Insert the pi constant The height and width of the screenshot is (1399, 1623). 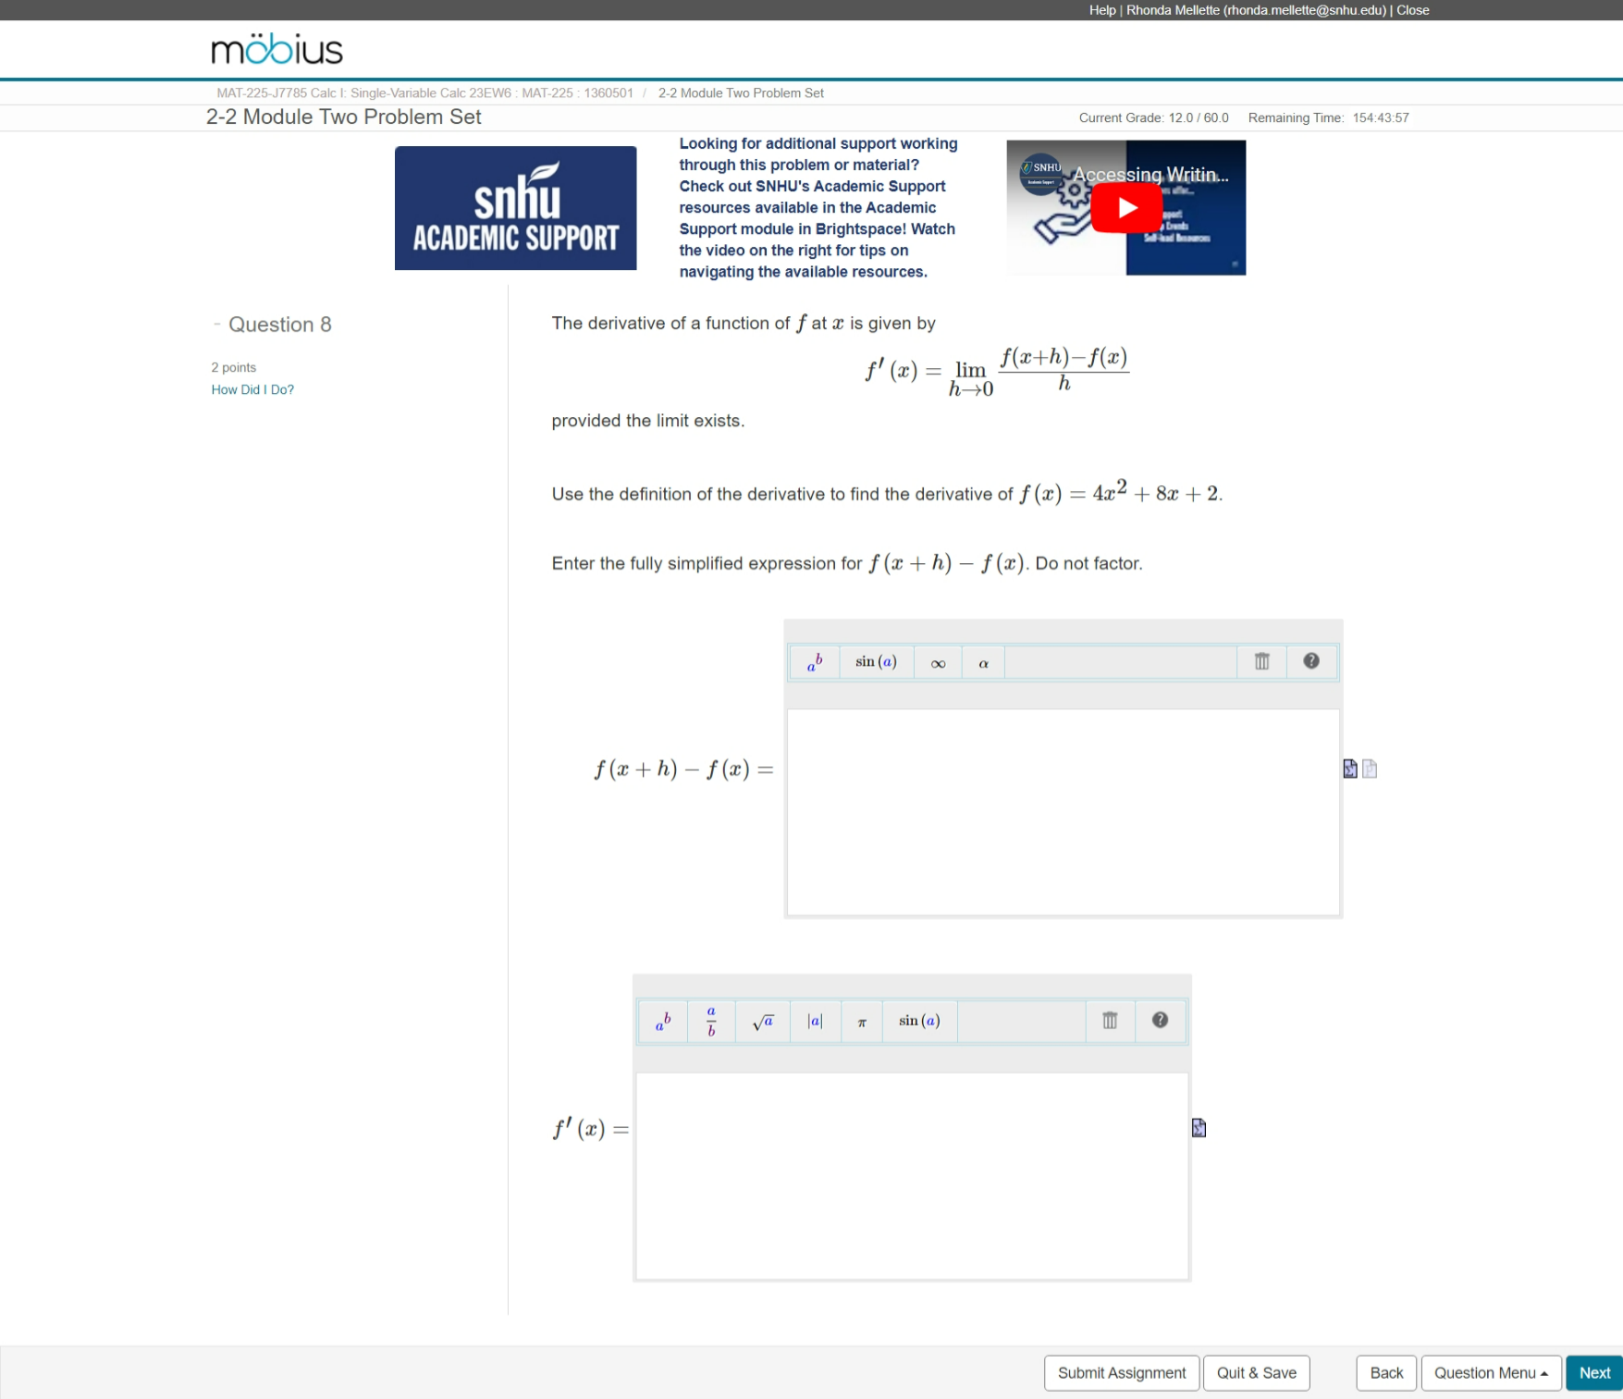coord(861,1021)
